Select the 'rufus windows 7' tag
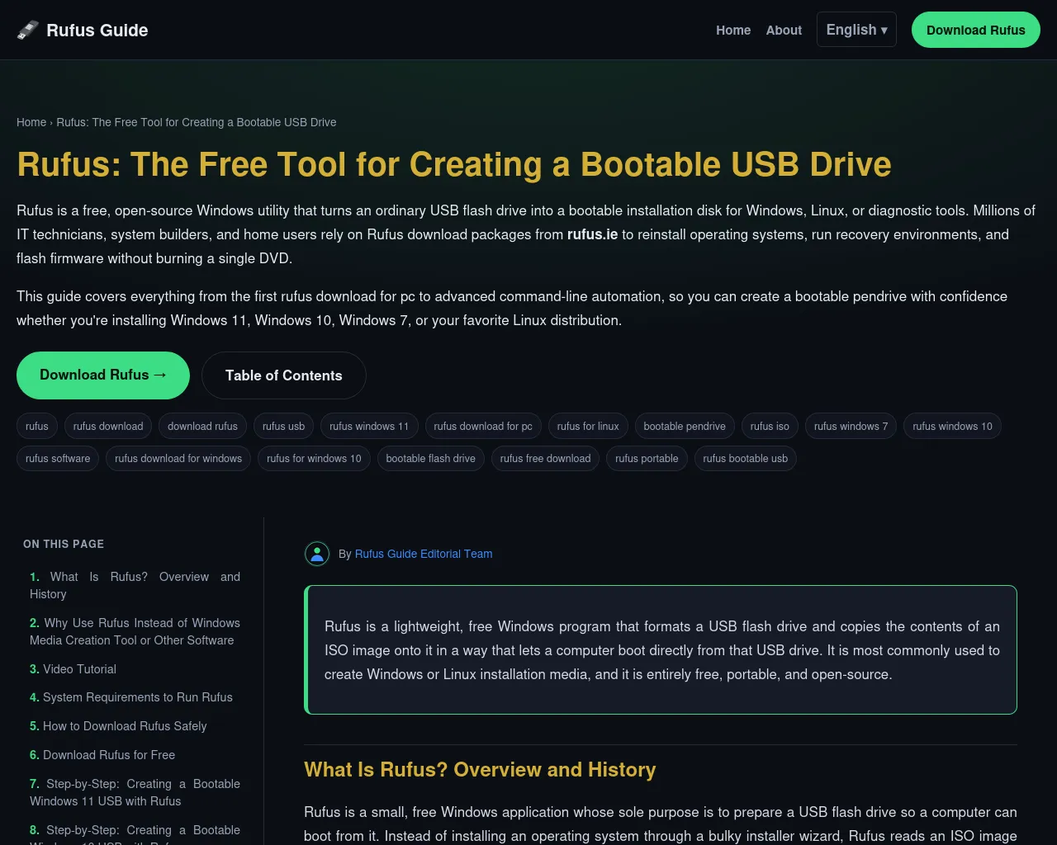 click(x=851, y=426)
